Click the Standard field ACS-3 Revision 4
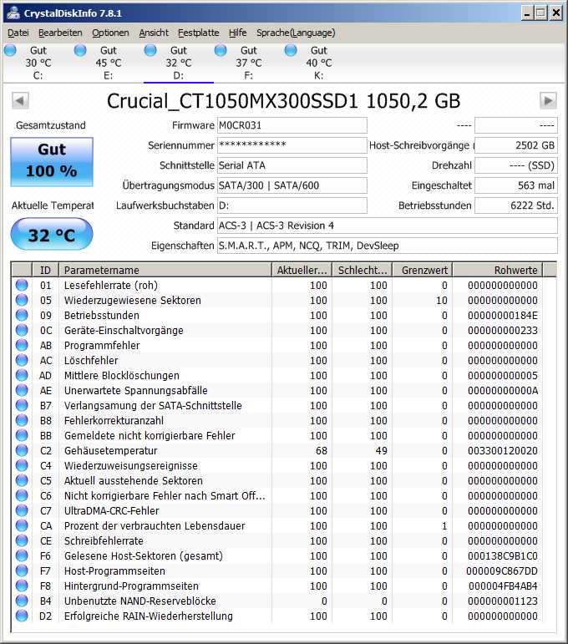568x644 pixels. click(x=388, y=226)
